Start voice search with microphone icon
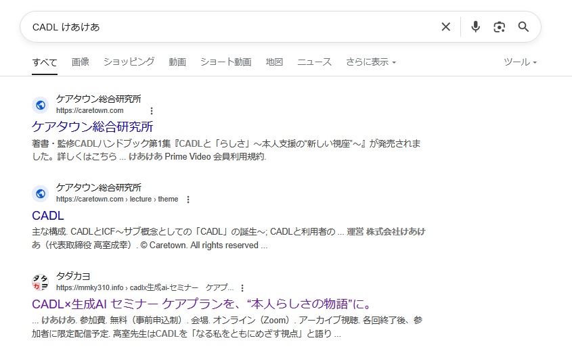The width and height of the screenshot is (572, 351). point(475,26)
